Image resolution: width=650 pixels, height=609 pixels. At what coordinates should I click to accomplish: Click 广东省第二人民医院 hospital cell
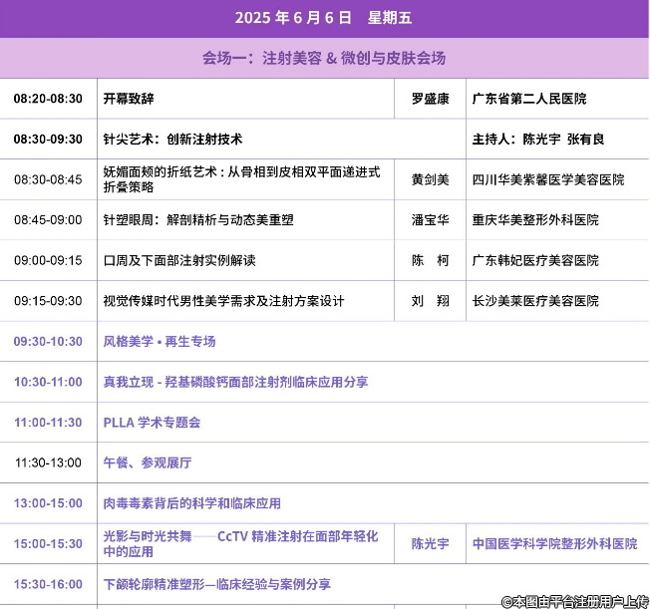529,99
